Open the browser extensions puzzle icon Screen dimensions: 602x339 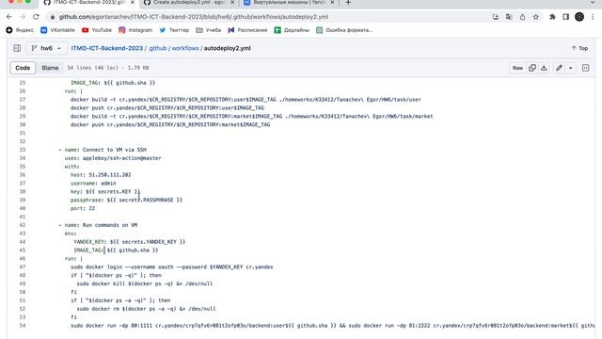[552, 17]
